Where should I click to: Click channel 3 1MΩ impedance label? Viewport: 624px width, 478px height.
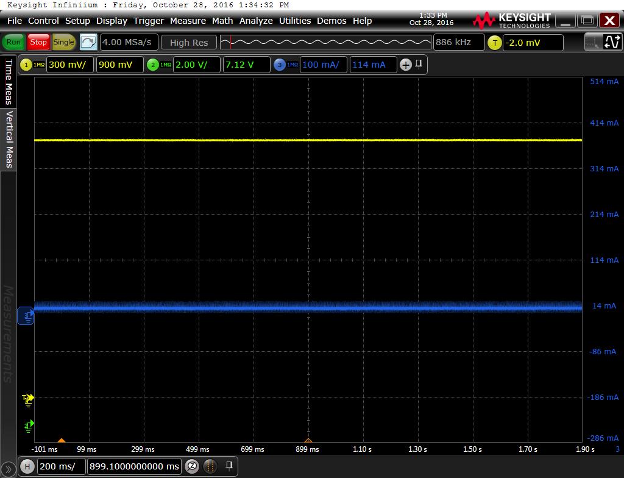pos(292,65)
